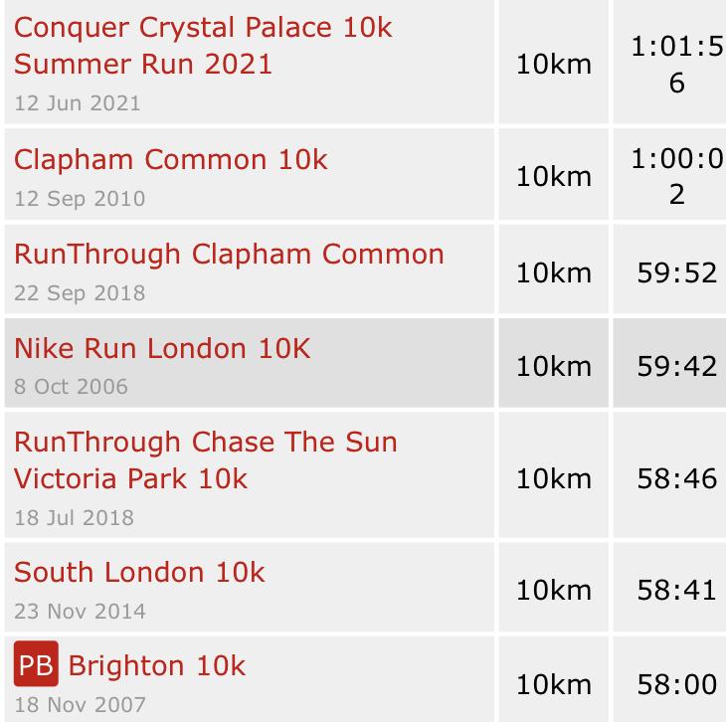Screen dimensions: 726x722
Task: Click the 8 Oct 2006 date text
Action: point(71,387)
